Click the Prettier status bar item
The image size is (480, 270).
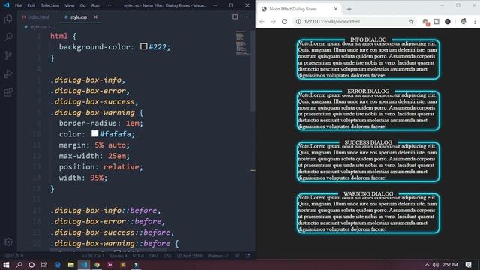[x=218, y=256]
